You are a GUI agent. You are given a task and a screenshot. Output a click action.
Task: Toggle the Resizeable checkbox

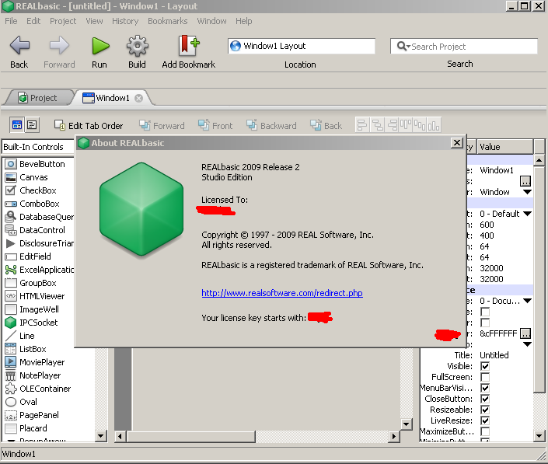pos(485,410)
